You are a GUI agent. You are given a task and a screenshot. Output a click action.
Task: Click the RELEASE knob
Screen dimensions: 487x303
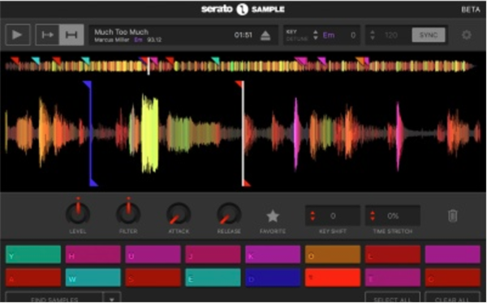(229, 214)
